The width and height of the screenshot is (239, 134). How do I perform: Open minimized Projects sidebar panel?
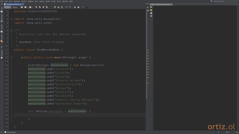(x=1, y=38)
